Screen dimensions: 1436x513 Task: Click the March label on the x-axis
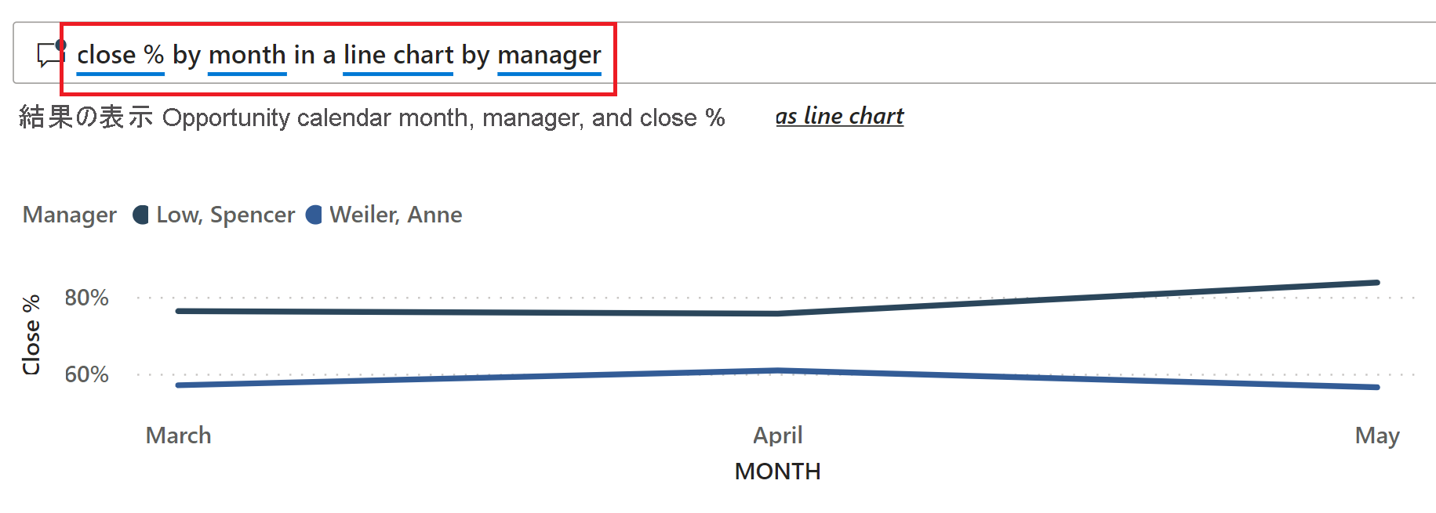tap(179, 435)
